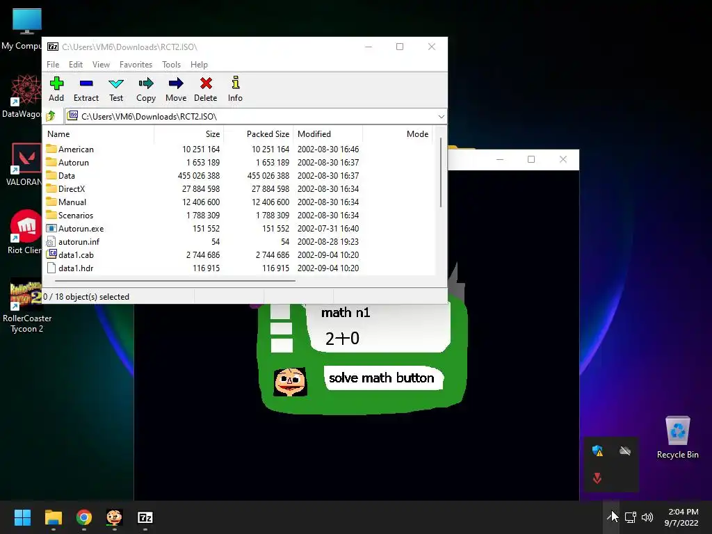The width and height of the screenshot is (712, 534).
Task: Open the Edit menu
Action: (75, 65)
